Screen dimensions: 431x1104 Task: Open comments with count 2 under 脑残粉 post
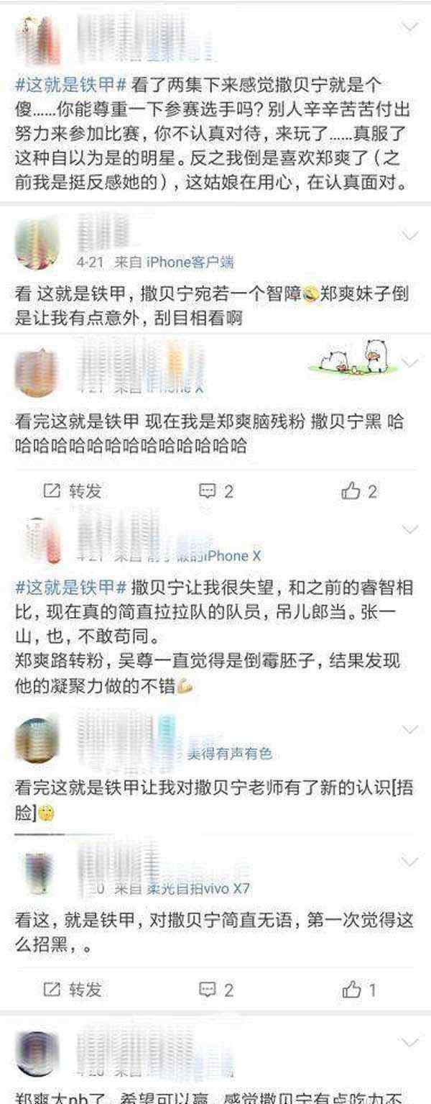[x=216, y=491]
